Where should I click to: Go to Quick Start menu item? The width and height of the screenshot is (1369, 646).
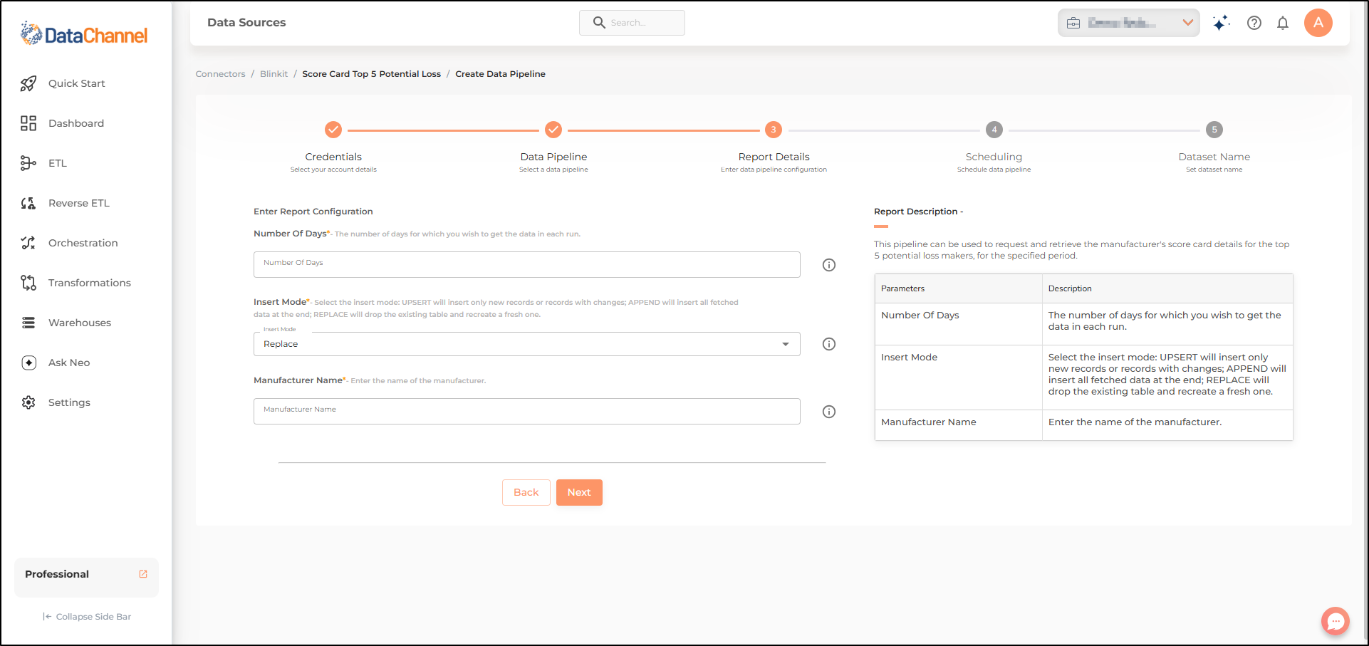(x=76, y=83)
